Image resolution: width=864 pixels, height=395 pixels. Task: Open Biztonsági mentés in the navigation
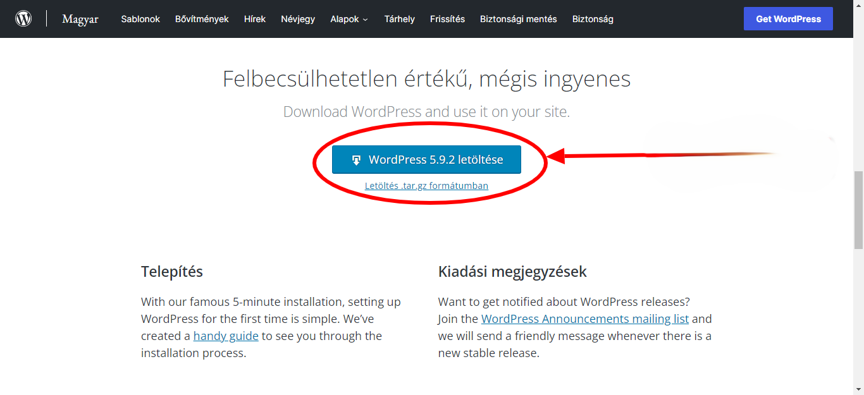[x=519, y=19]
